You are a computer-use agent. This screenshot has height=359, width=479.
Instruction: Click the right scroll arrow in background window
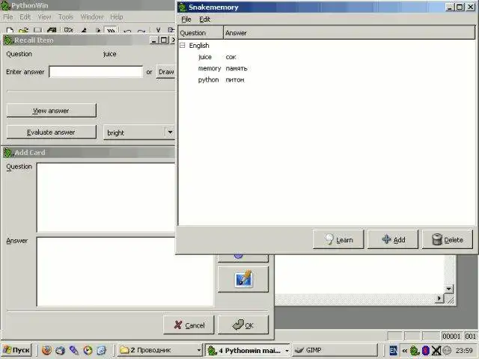click(439, 298)
